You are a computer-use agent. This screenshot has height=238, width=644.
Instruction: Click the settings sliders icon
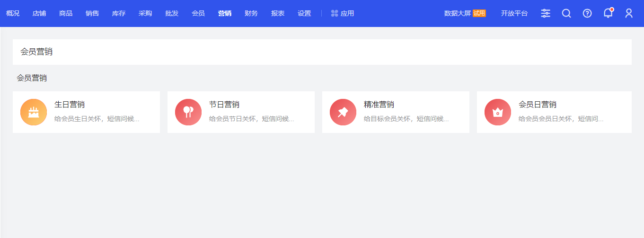(x=546, y=13)
